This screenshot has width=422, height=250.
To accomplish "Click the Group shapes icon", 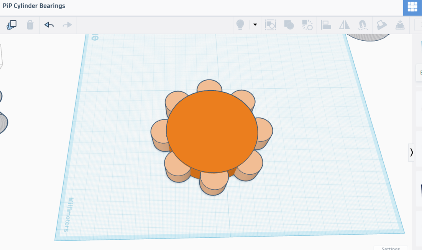I will tap(289, 25).
